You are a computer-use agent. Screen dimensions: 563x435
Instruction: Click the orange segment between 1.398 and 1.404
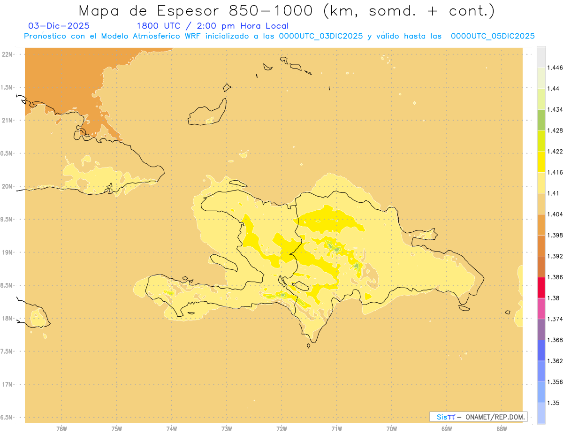(x=541, y=224)
